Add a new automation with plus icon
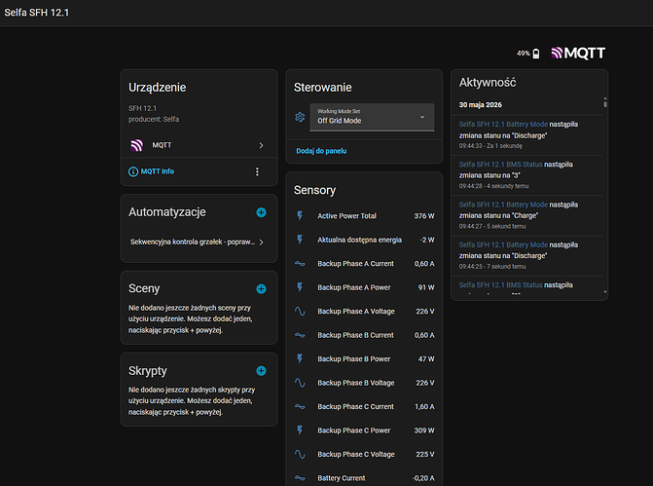653x486 pixels. click(x=261, y=212)
